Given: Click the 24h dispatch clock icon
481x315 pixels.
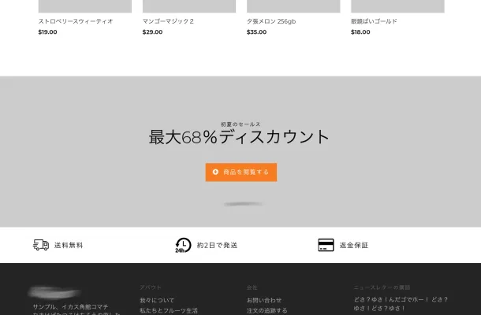Looking at the screenshot, I should [183, 245].
